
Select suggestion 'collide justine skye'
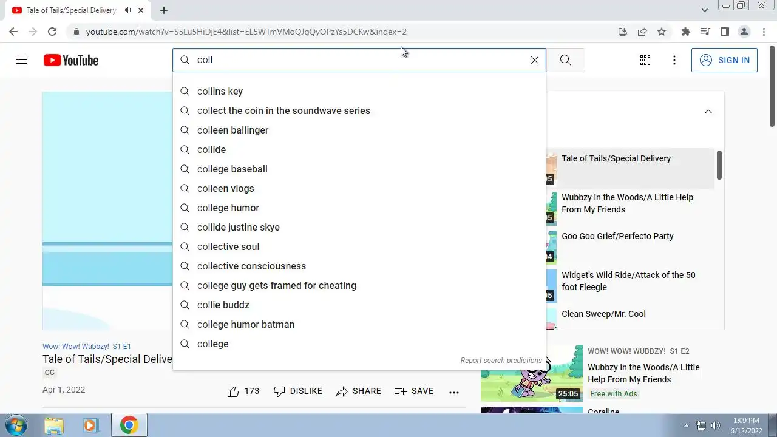pyautogui.click(x=359, y=227)
